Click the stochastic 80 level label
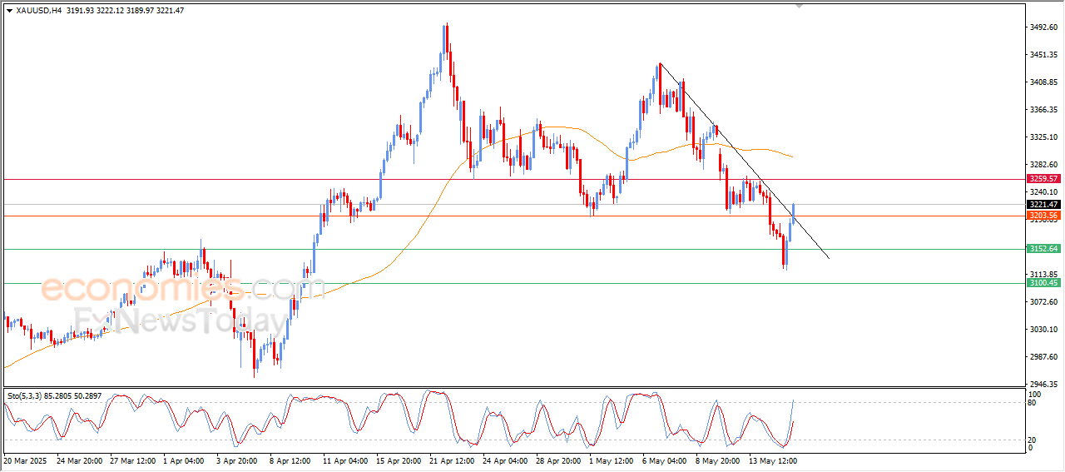 (x=1032, y=403)
